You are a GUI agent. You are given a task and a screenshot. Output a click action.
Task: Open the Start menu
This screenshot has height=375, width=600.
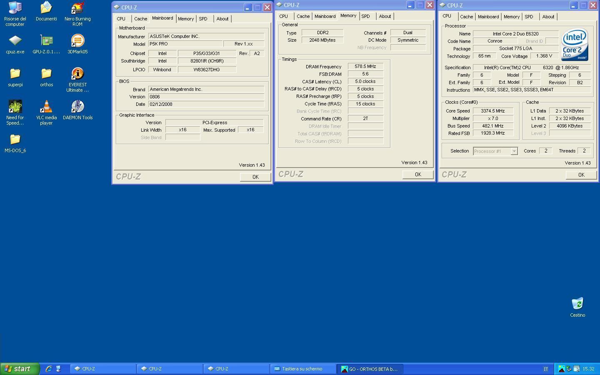pyautogui.click(x=20, y=369)
